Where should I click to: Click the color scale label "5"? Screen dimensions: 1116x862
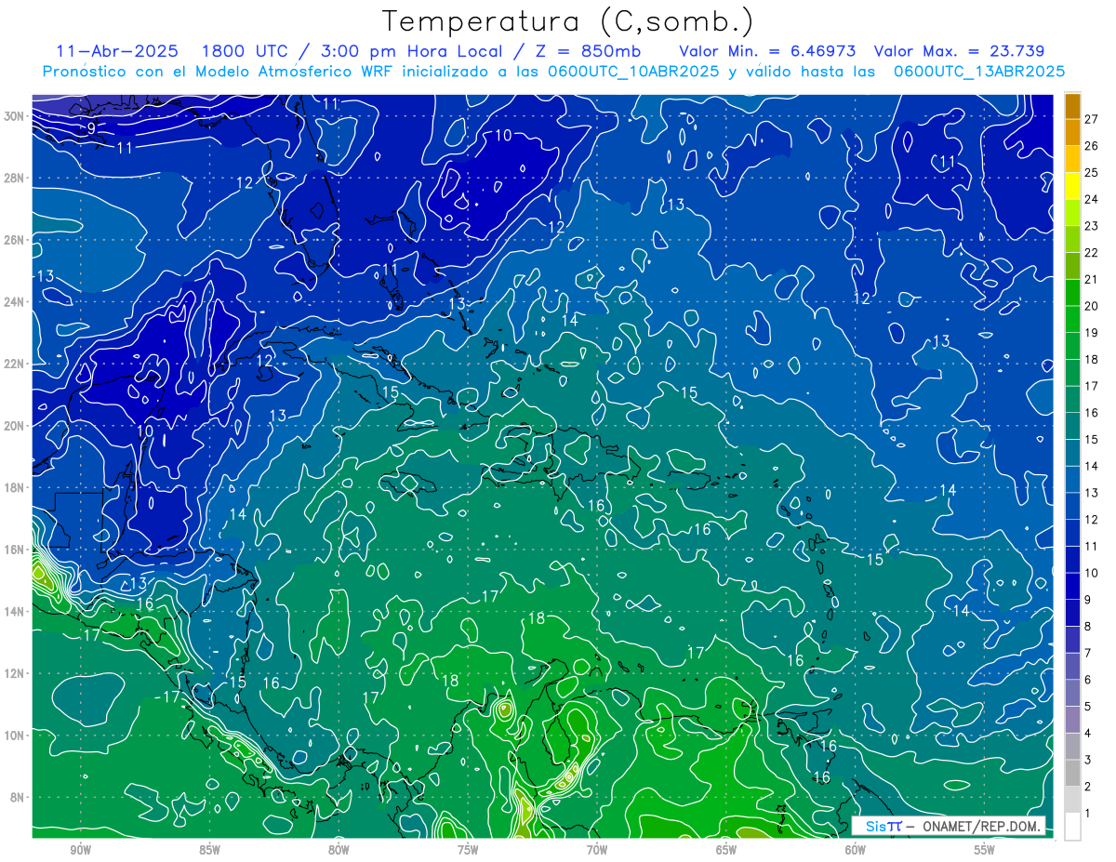[1088, 707]
